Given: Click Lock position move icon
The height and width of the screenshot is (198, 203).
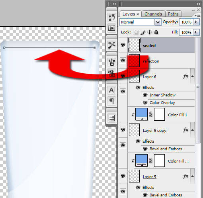Looking at the screenshot, I should [150, 32].
